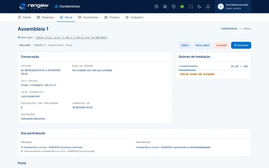
Task: Open the help question mark icon
Action: point(156,7)
